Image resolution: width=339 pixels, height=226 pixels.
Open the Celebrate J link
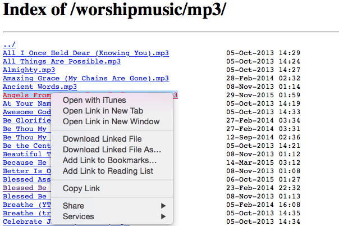pyautogui.click(x=27, y=222)
